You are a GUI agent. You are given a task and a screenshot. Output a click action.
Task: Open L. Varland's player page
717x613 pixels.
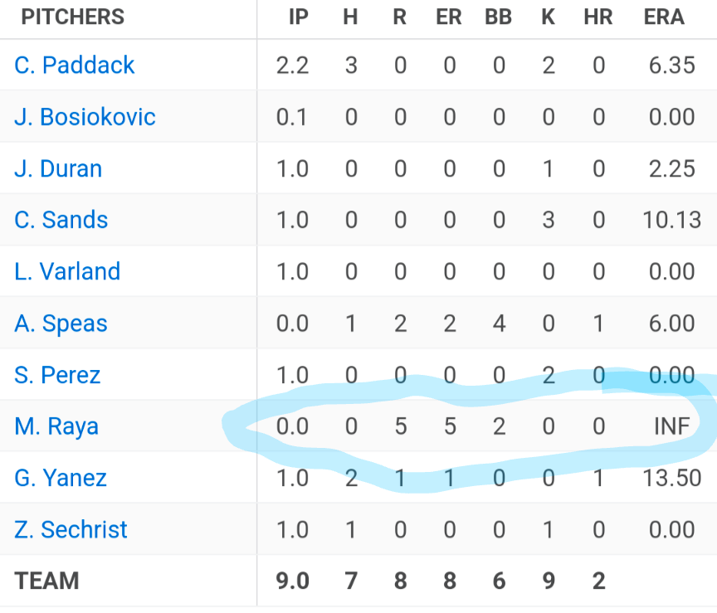(x=67, y=271)
